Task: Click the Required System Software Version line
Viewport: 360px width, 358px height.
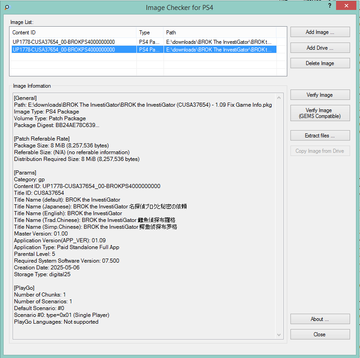Action: pos(66,261)
